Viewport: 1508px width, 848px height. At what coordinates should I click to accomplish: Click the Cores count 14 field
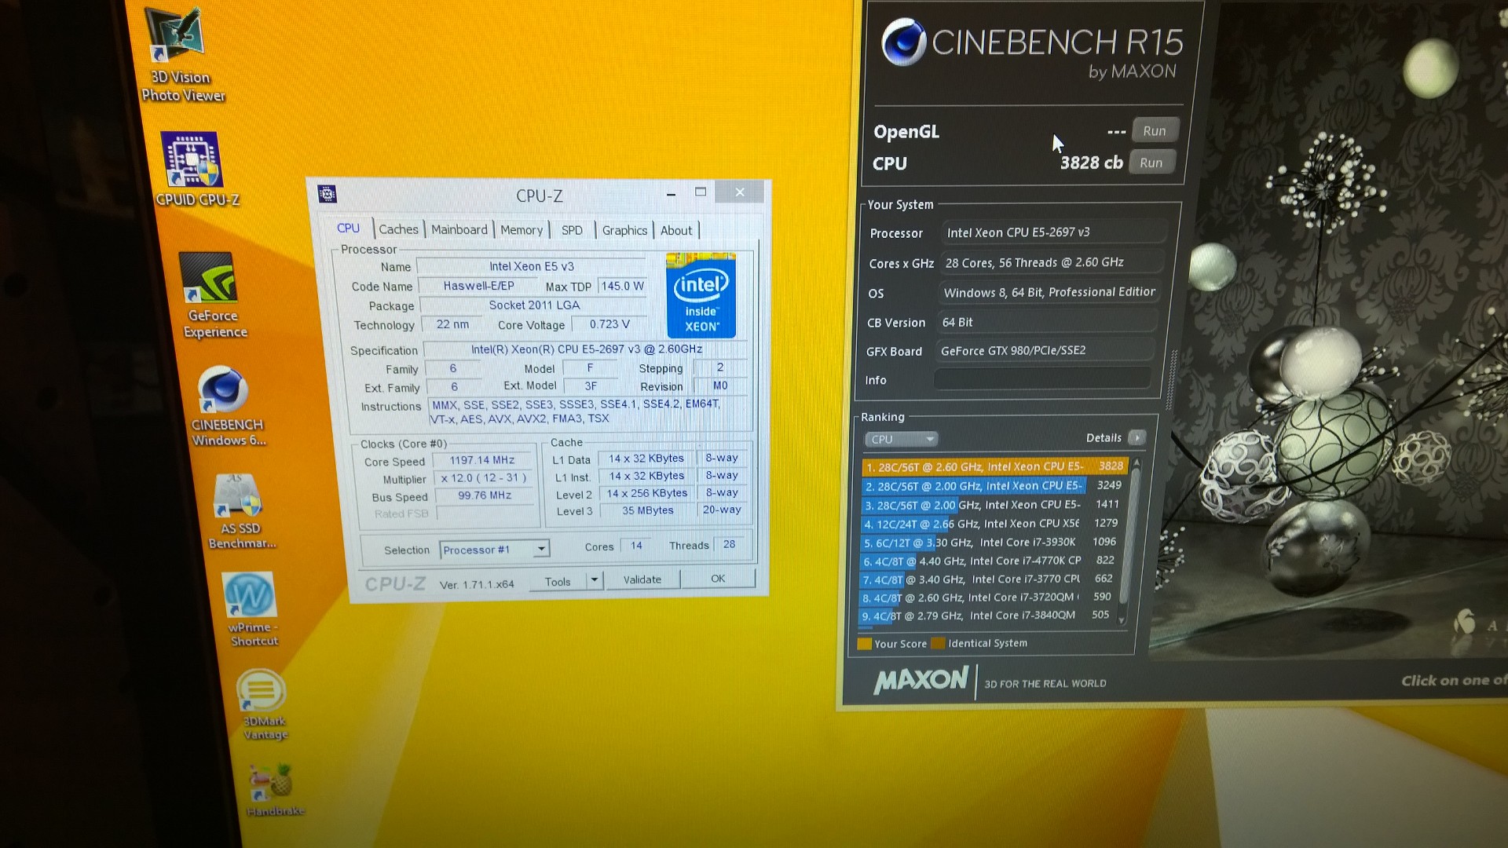click(637, 545)
